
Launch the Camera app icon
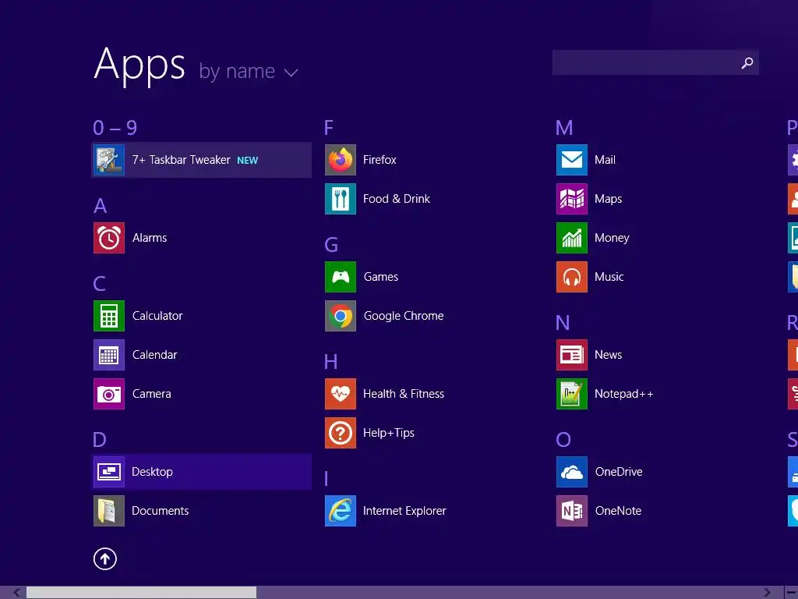[109, 394]
